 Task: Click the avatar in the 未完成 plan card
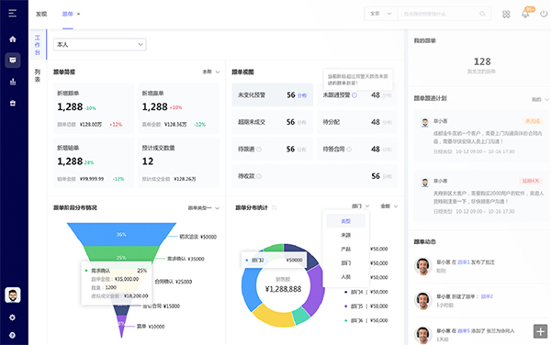click(425, 122)
